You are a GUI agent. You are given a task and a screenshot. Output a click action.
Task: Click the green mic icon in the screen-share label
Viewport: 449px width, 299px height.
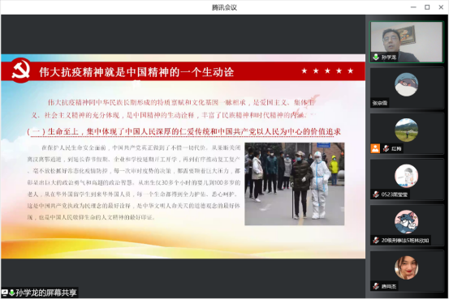coord(11,293)
